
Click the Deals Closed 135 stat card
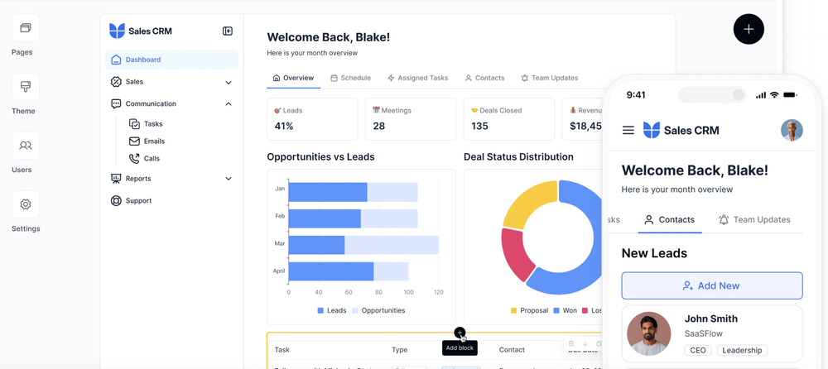pos(509,119)
